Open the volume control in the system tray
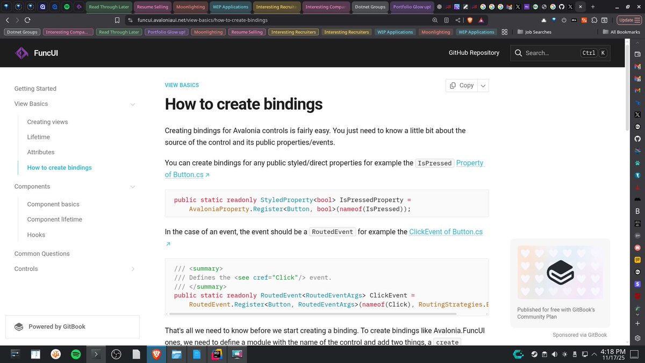Viewport: 645px width, 363px height. (x=554, y=354)
